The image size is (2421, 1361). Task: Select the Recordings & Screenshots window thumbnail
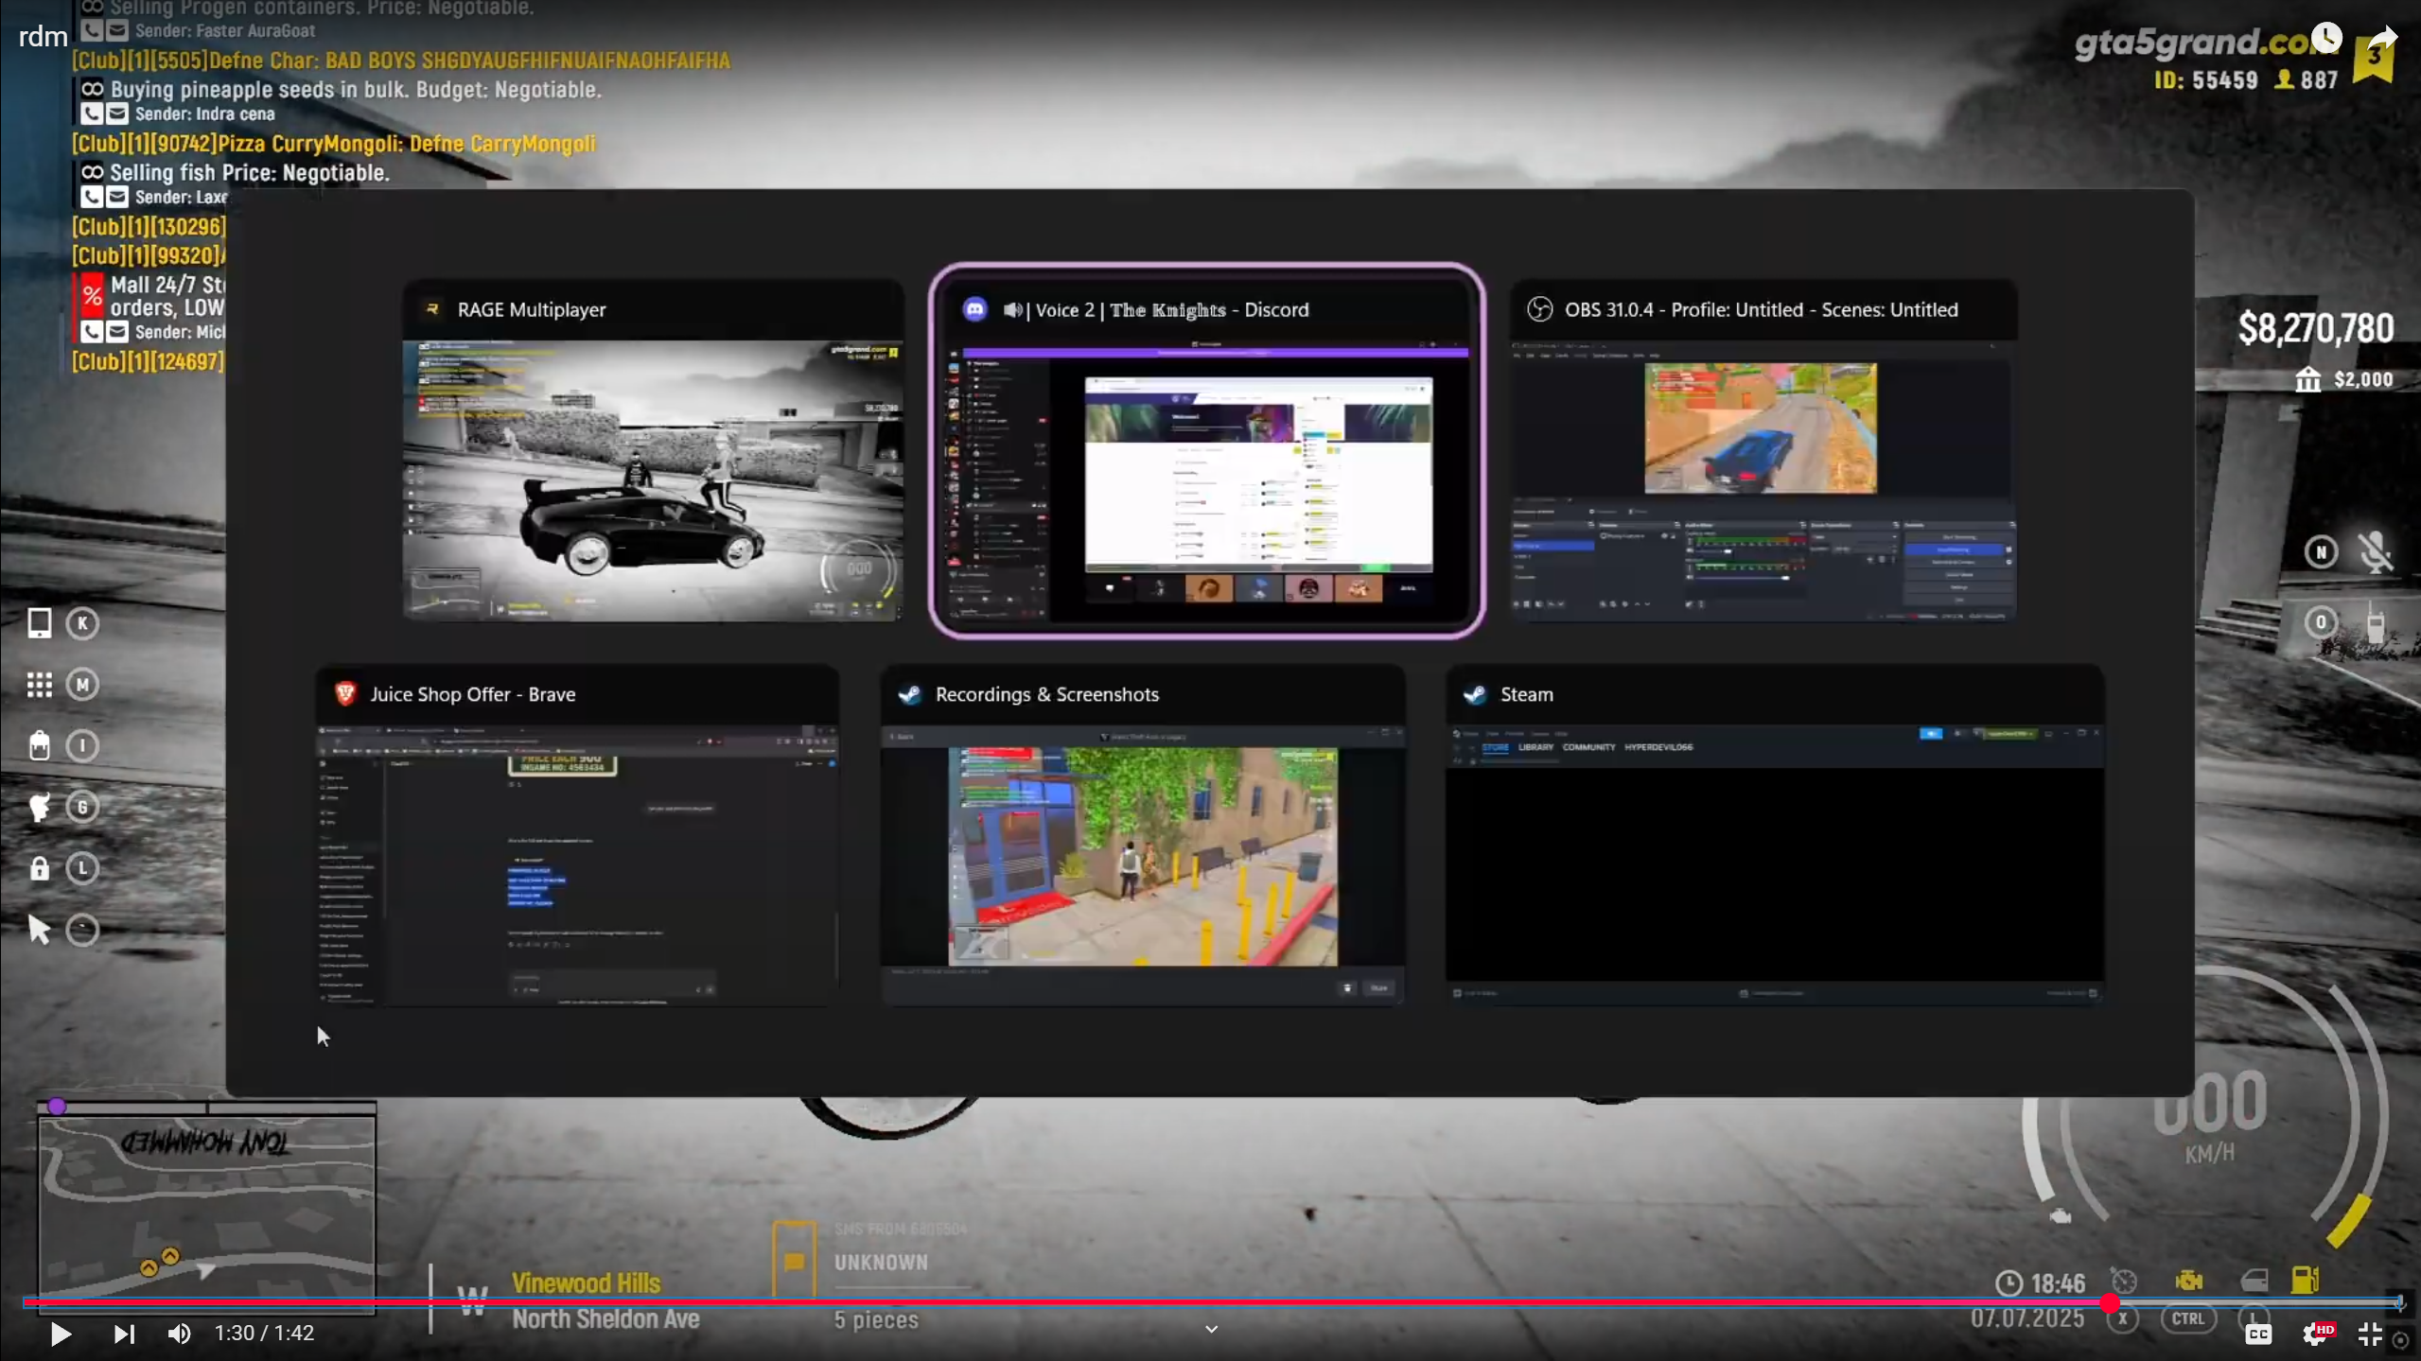(x=1143, y=835)
